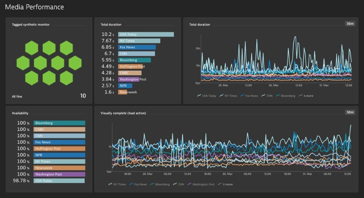The image size is (364, 198).
Task: Click the 10.2 s duration value
Action: [x=108, y=34]
